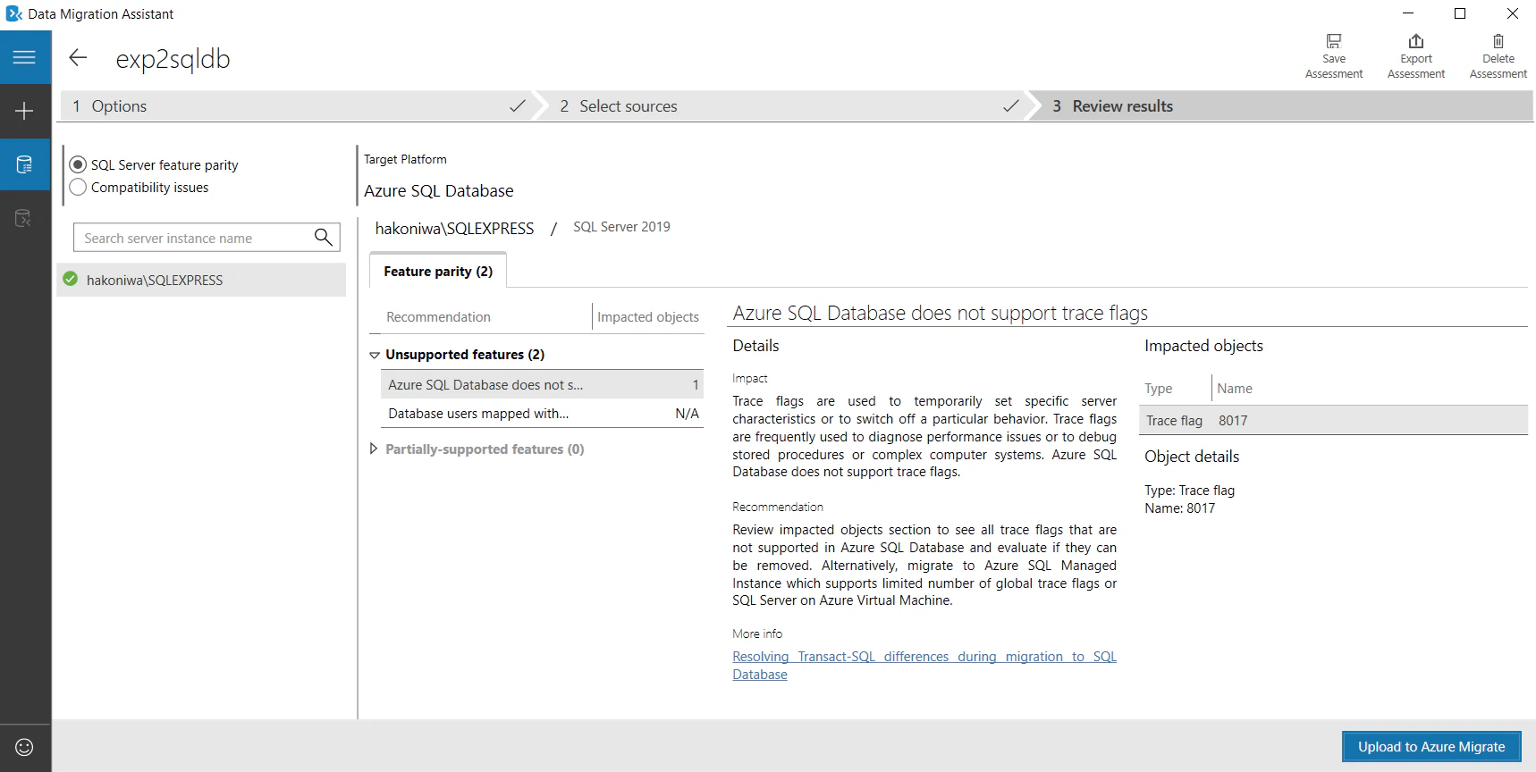Delete Assessment from the top toolbar
1536x772 pixels.
tap(1498, 56)
